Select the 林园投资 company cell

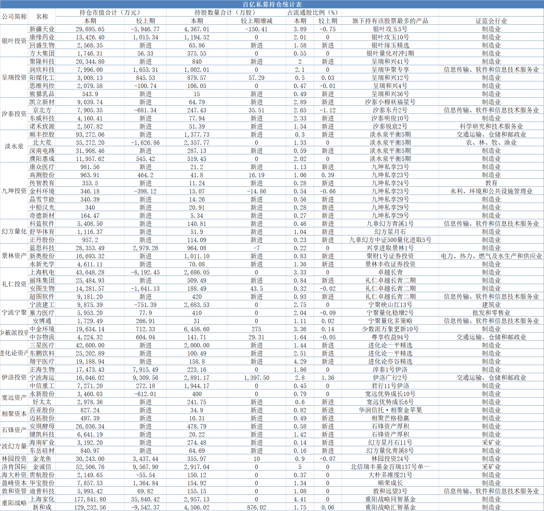[14, 459]
